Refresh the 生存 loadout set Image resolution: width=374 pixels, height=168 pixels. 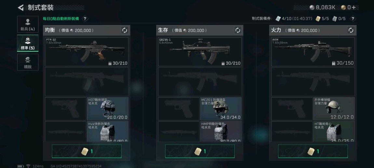tap(238, 30)
